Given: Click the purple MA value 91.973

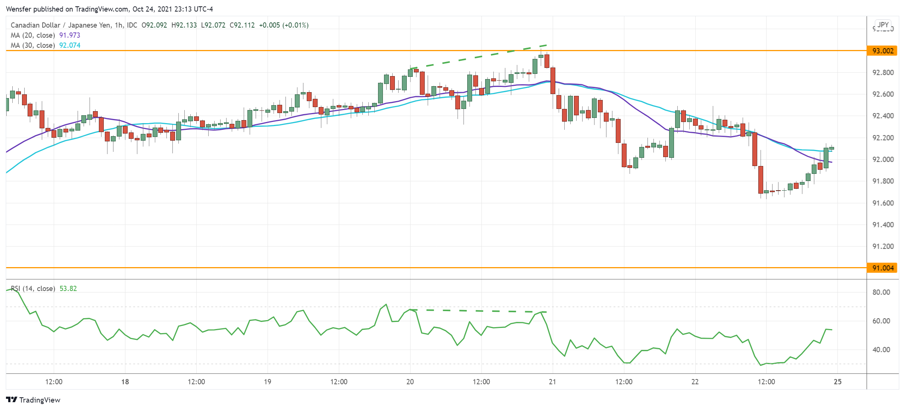Looking at the screenshot, I should coord(70,35).
